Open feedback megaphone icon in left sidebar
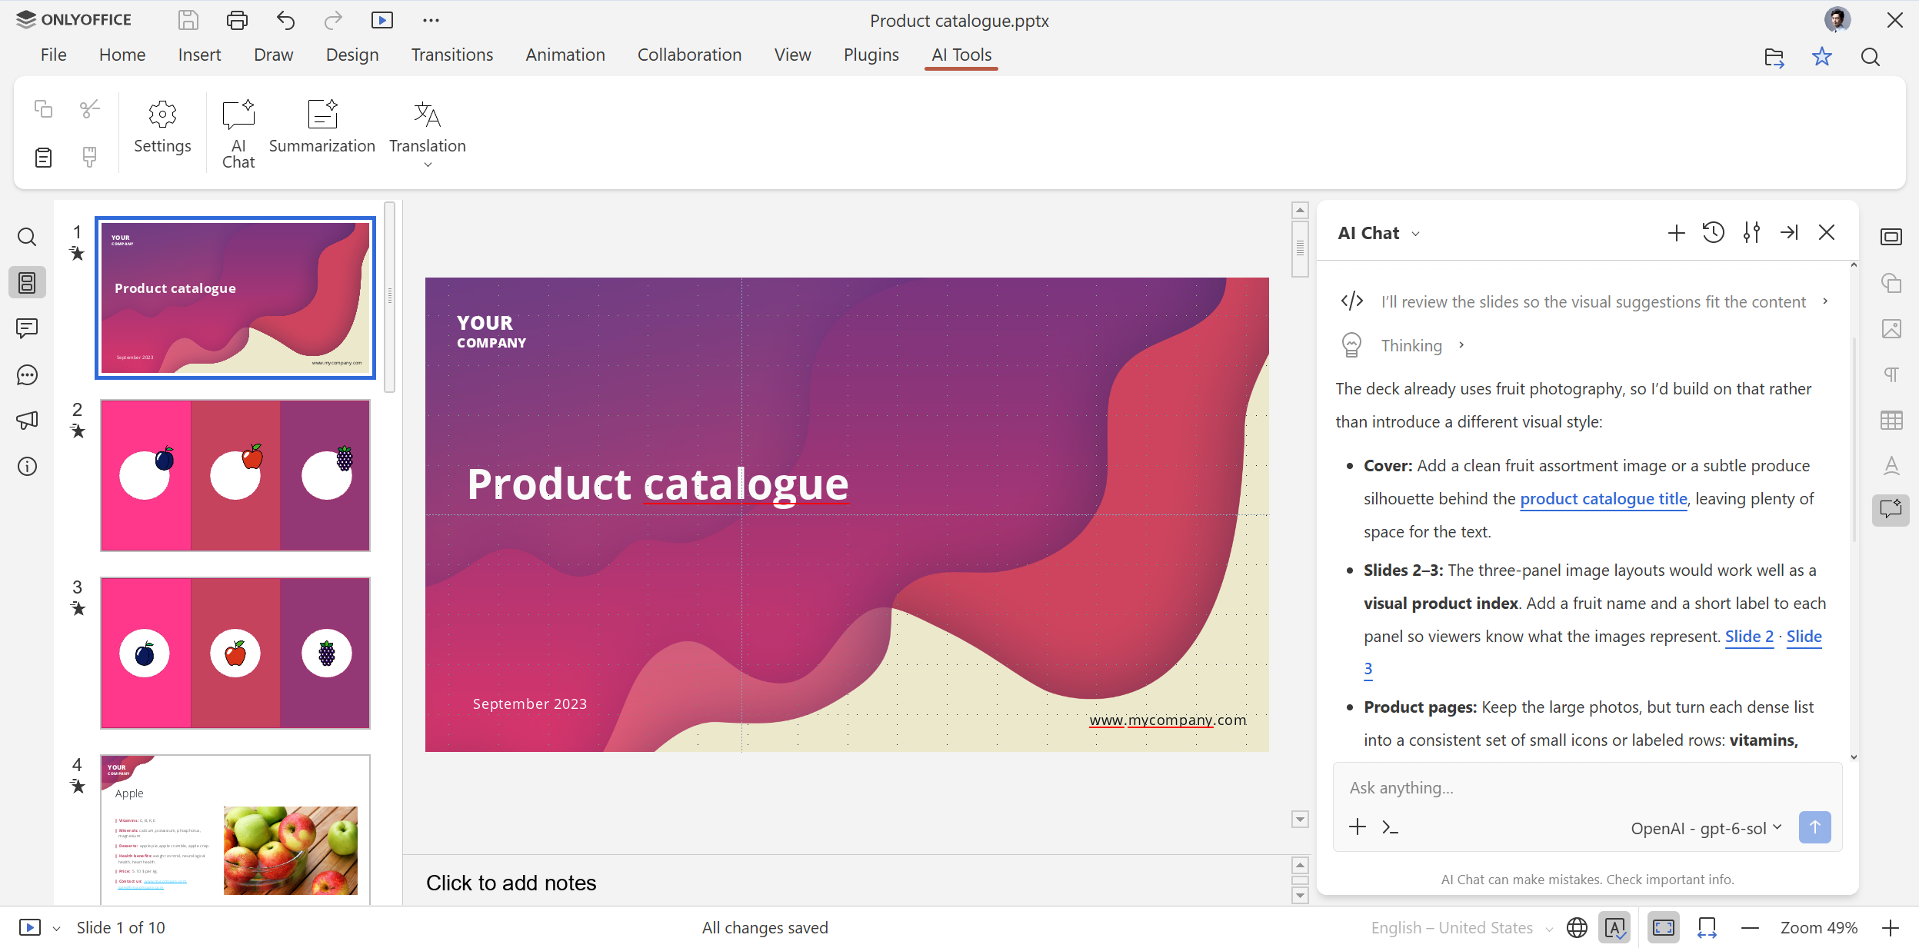 27,421
